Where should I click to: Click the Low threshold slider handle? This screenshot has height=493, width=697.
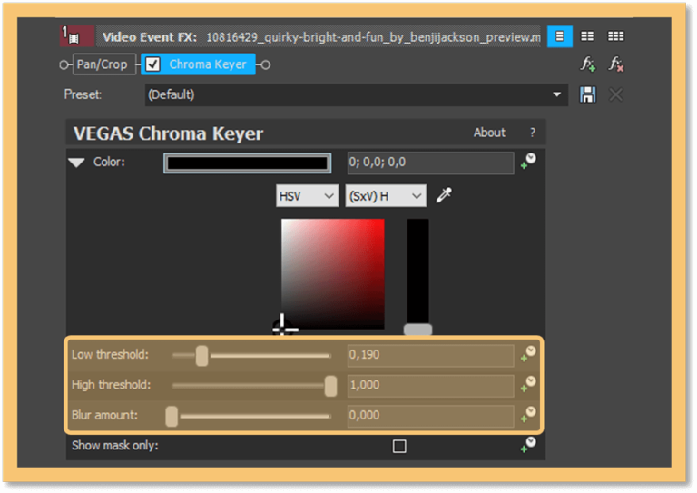pyautogui.click(x=201, y=356)
